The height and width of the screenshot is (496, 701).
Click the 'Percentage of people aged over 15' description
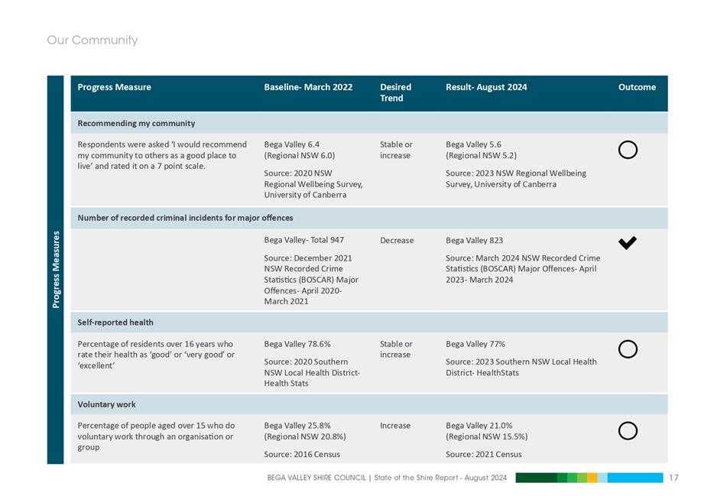pos(156,436)
